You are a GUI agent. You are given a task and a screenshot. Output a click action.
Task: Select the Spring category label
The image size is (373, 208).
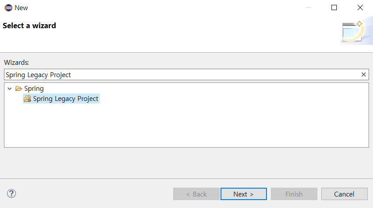tap(34, 89)
